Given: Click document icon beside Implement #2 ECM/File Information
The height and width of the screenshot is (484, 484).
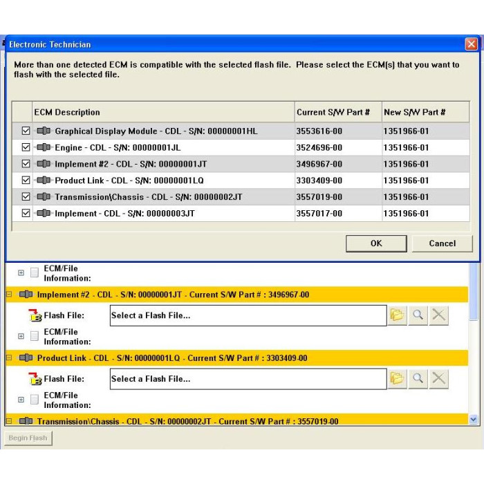Looking at the screenshot, I should pos(35,336).
